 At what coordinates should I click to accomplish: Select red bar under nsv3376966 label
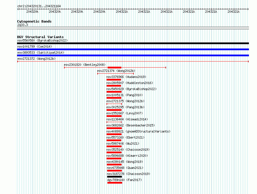114,80
